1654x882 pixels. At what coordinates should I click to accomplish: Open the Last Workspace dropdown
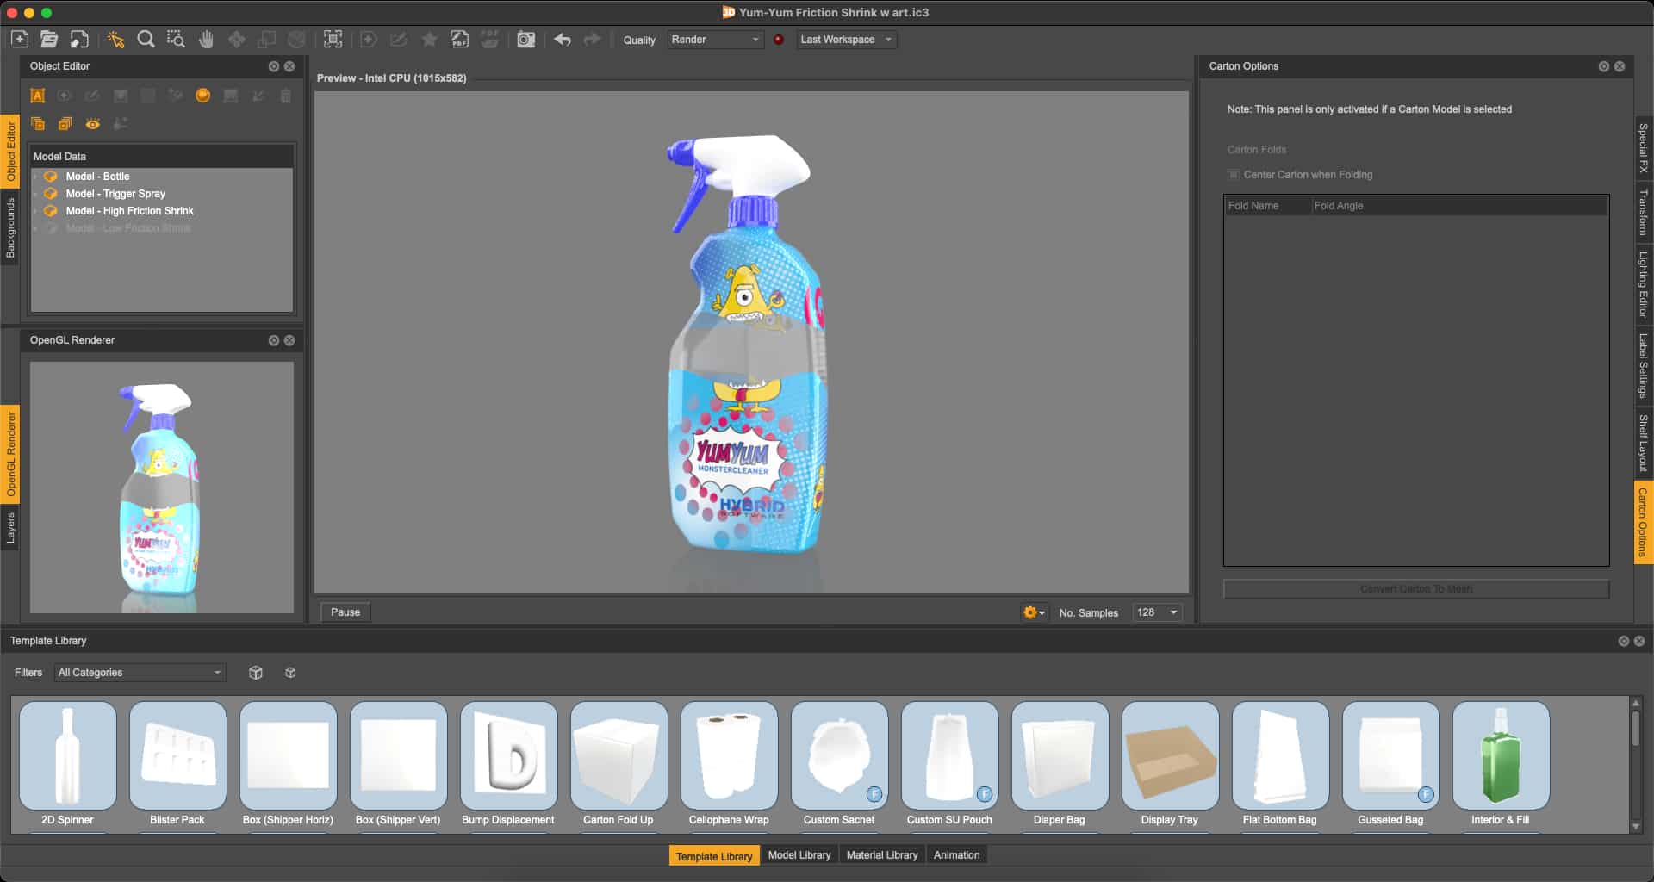[x=846, y=40]
